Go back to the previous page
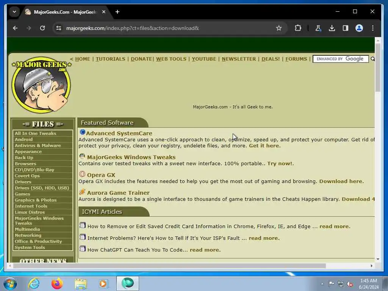The image size is (388, 291). [15, 28]
